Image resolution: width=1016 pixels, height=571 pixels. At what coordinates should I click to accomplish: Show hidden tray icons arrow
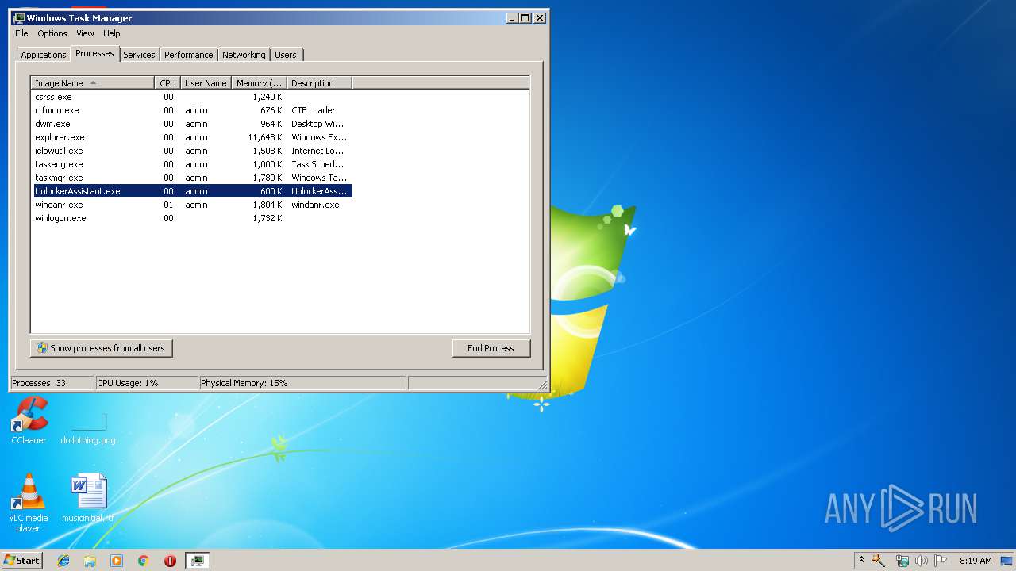click(861, 561)
